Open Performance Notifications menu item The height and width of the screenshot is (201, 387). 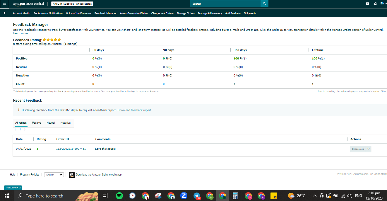[48, 13]
